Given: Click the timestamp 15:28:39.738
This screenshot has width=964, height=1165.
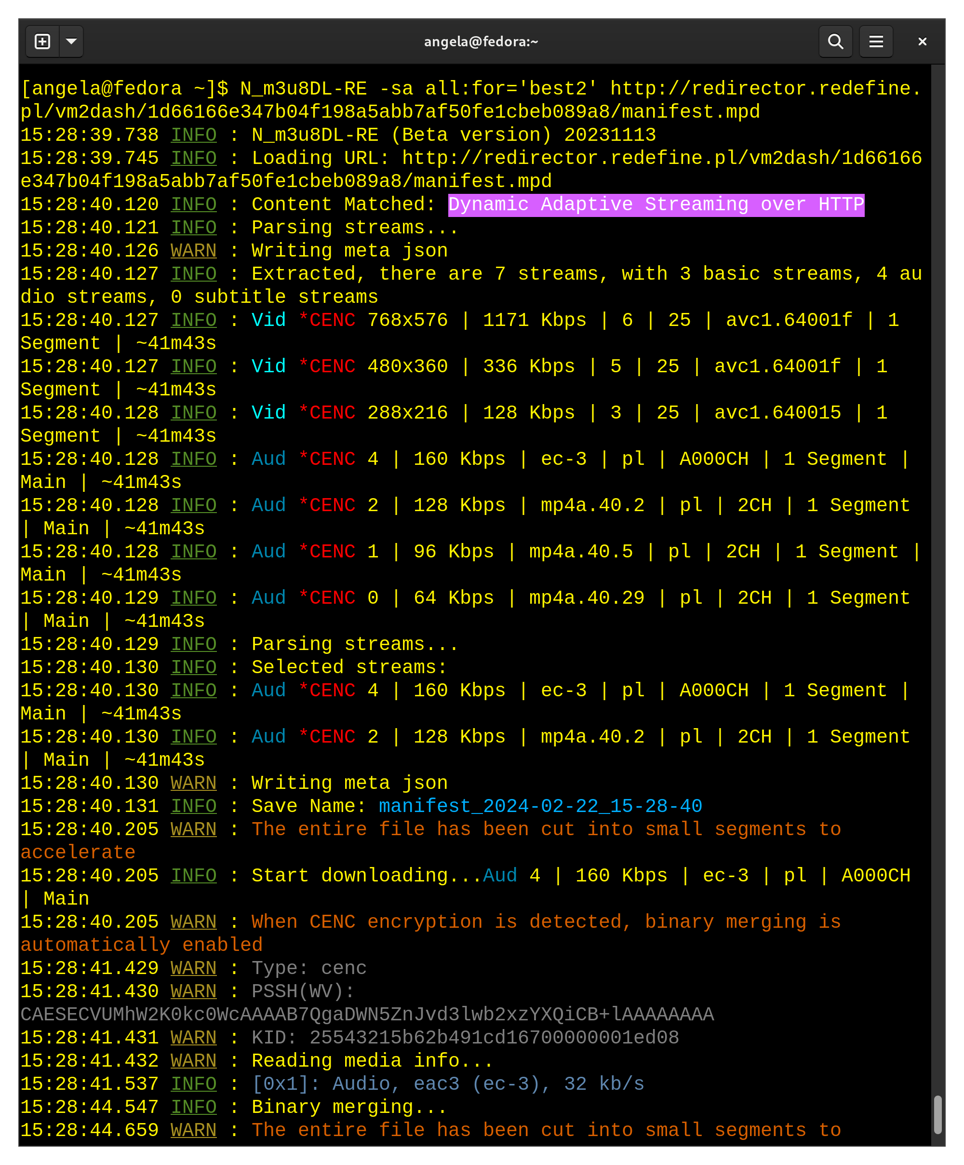Looking at the screenshot, I should [89, 135].
